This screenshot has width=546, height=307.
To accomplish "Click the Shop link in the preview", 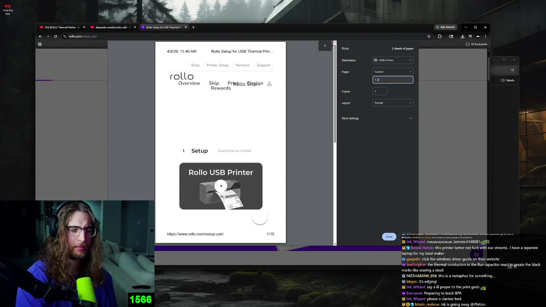I will pyautogui.click(x=195, y=65).
